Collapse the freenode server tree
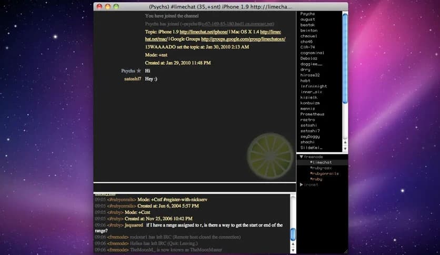 [x=301, y=156]
